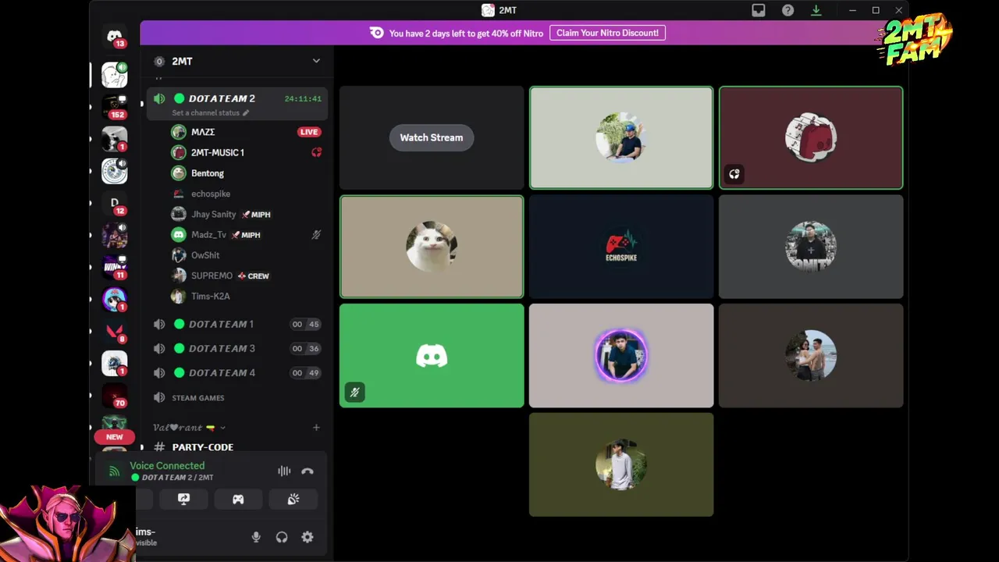The height and width of the screenshot is (562, 999).
Task: Start an Activity with the game controller icon
Action: (238, 500)
